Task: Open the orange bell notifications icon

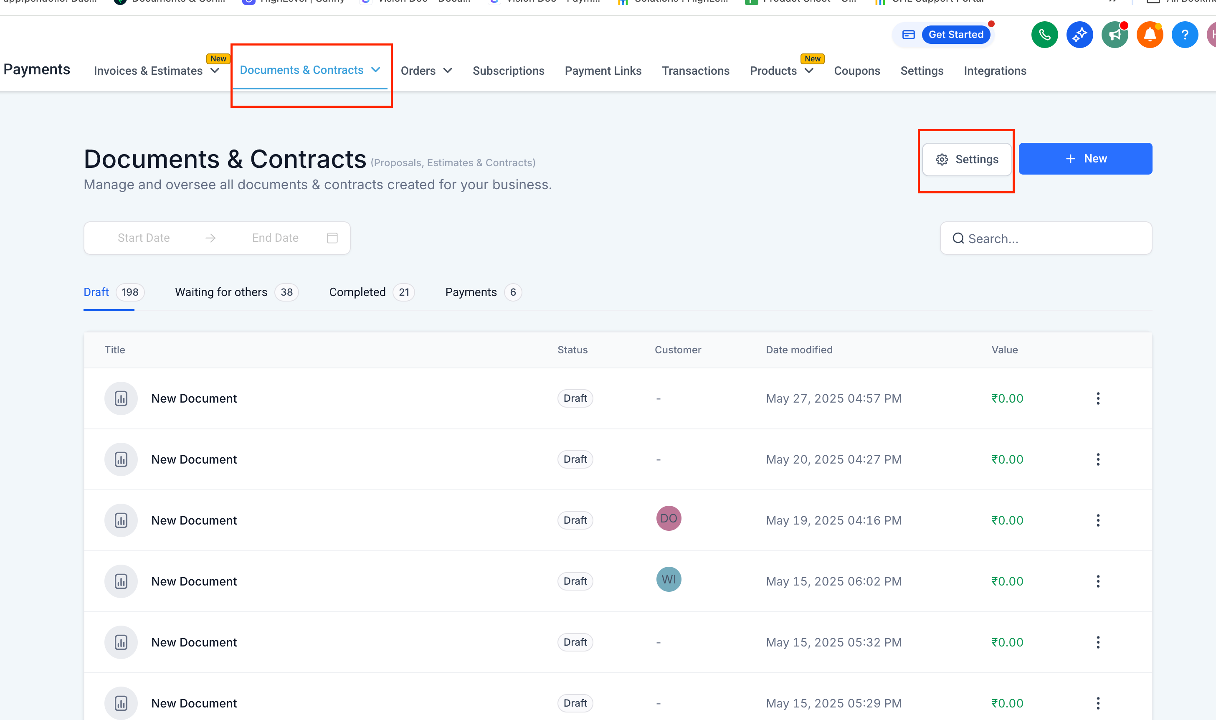Action: pyautogui.click(x=1149, y=35)
